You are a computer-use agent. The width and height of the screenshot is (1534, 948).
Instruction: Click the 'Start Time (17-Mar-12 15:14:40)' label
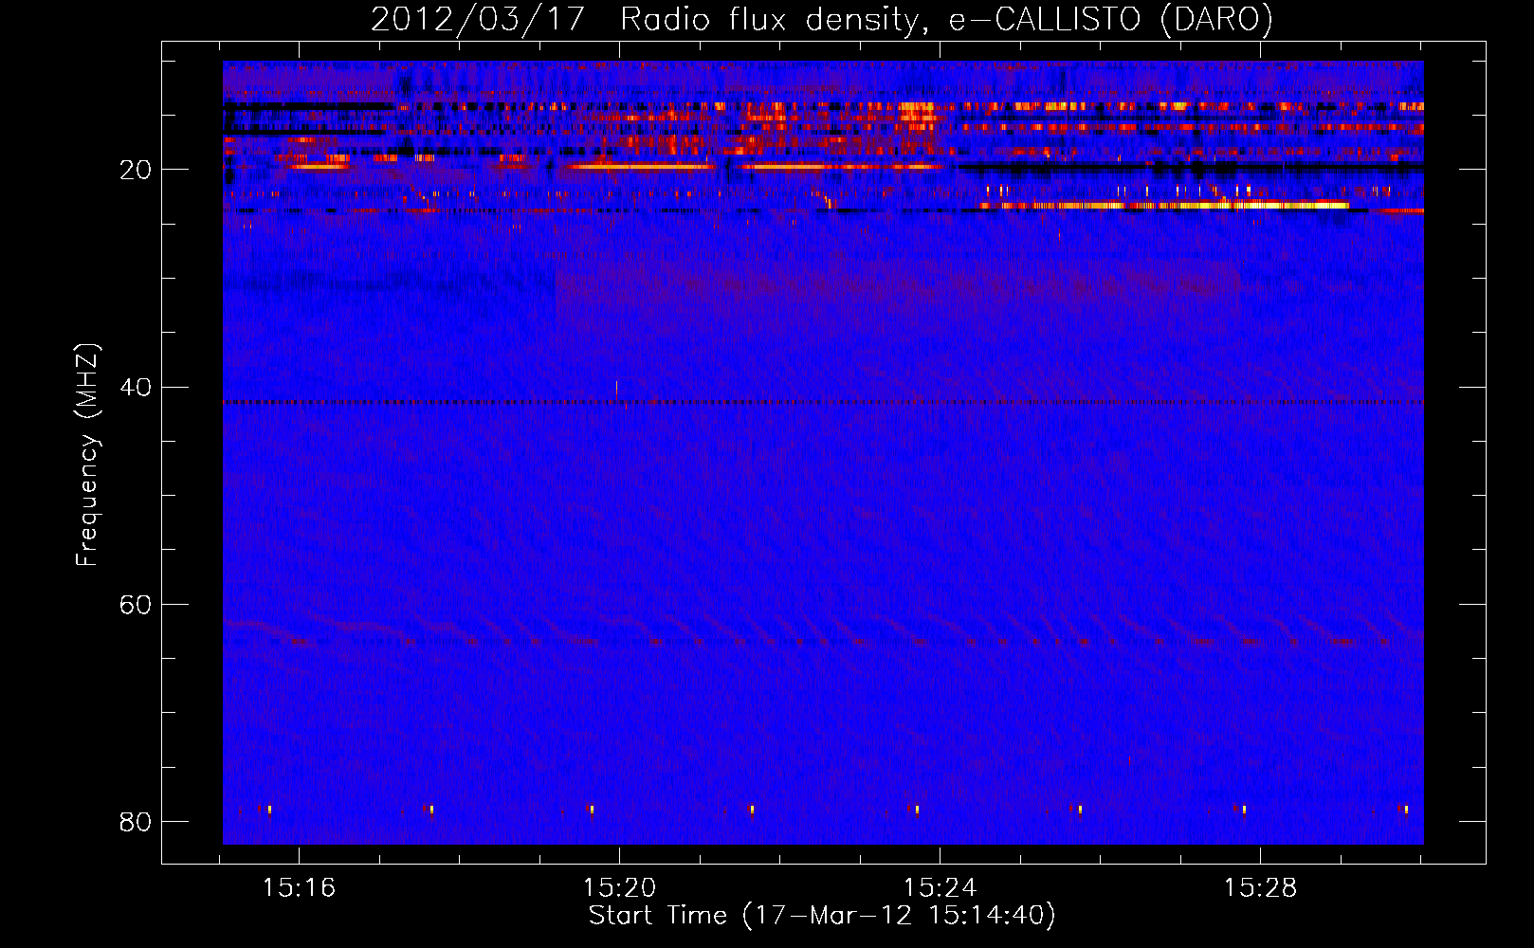[x=822, y=916]
